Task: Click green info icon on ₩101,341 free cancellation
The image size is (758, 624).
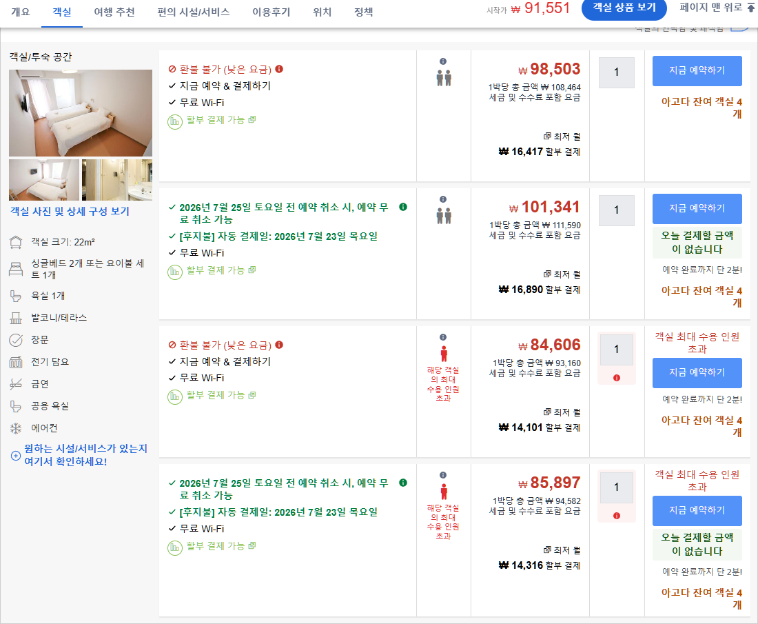Action: [402, 207]
